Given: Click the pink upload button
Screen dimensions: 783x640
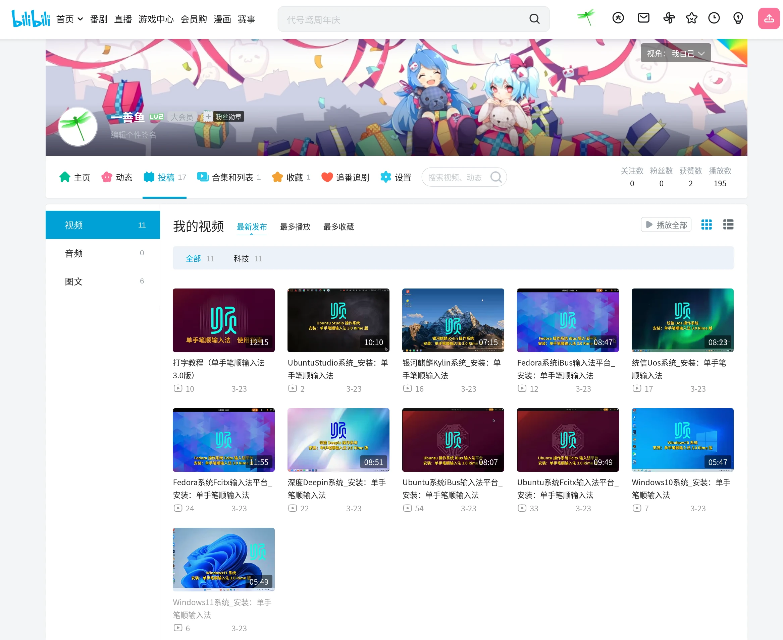Looking at the screenshot, I should point(769,18).
